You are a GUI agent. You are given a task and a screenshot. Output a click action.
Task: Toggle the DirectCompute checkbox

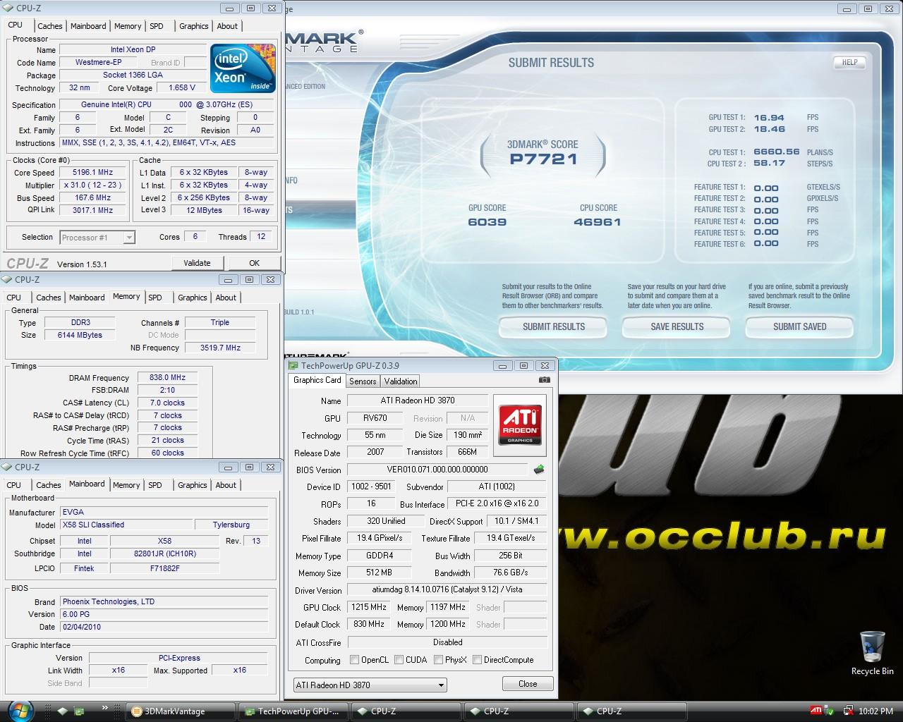[x=478, y=660]
